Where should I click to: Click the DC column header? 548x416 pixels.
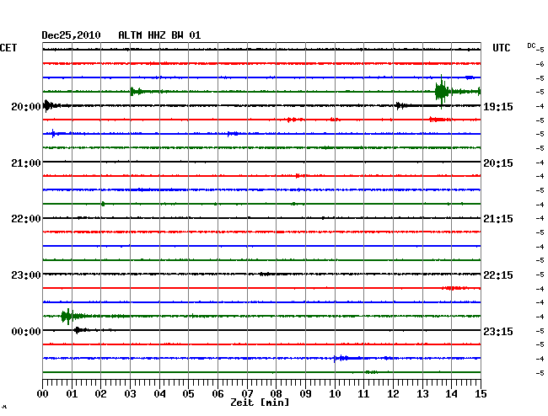[531, 45]
